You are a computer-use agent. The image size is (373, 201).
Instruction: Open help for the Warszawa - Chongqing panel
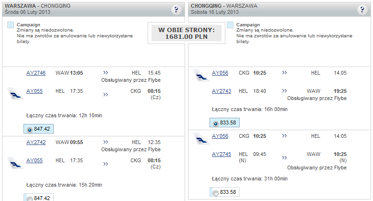tap(176, 10)
